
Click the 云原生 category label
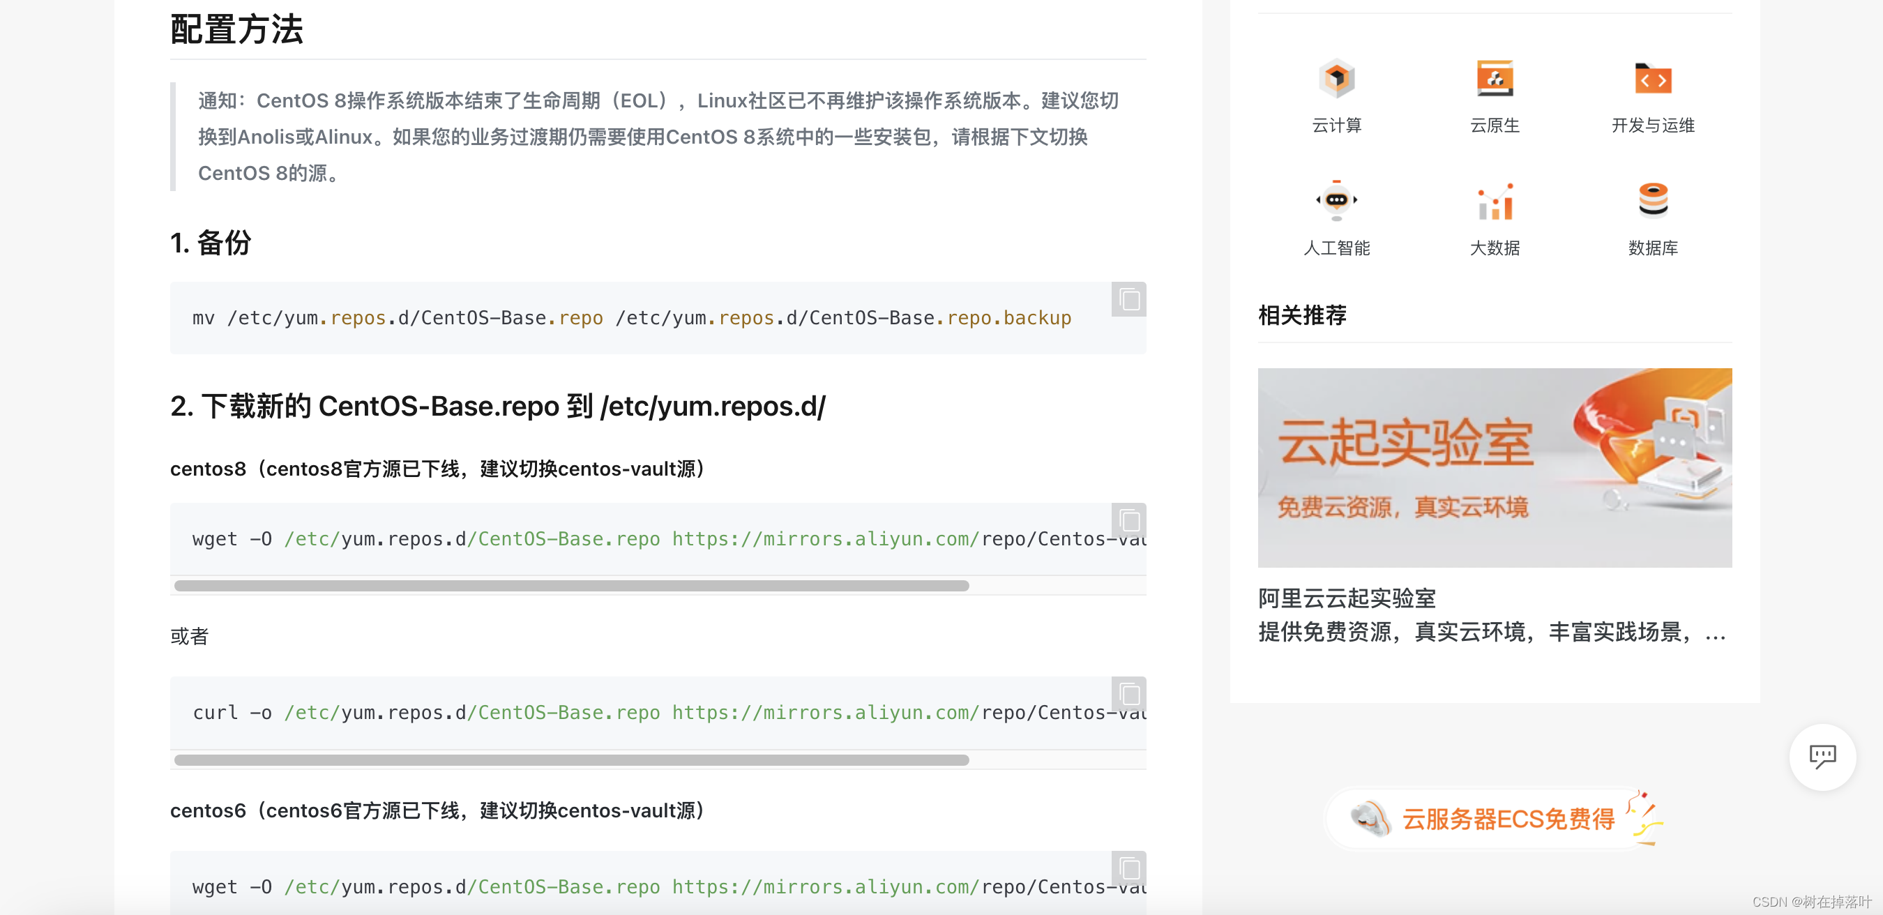click(1494, 126)
